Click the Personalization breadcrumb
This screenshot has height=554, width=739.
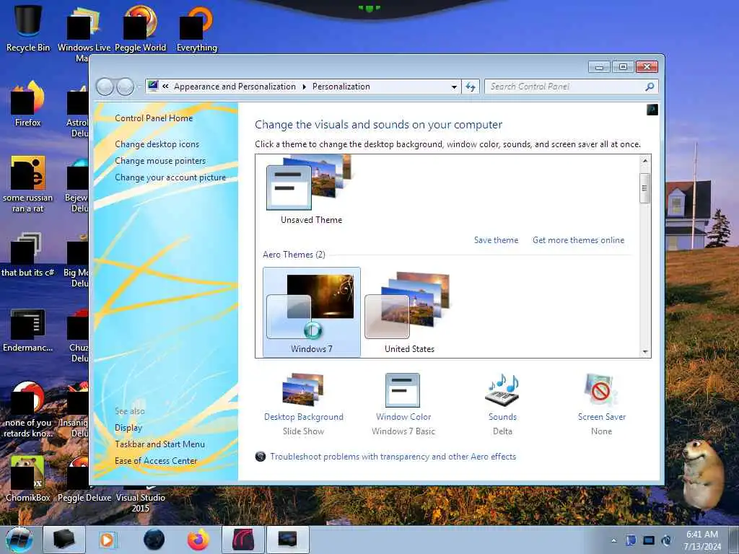[x=341, y=87]
